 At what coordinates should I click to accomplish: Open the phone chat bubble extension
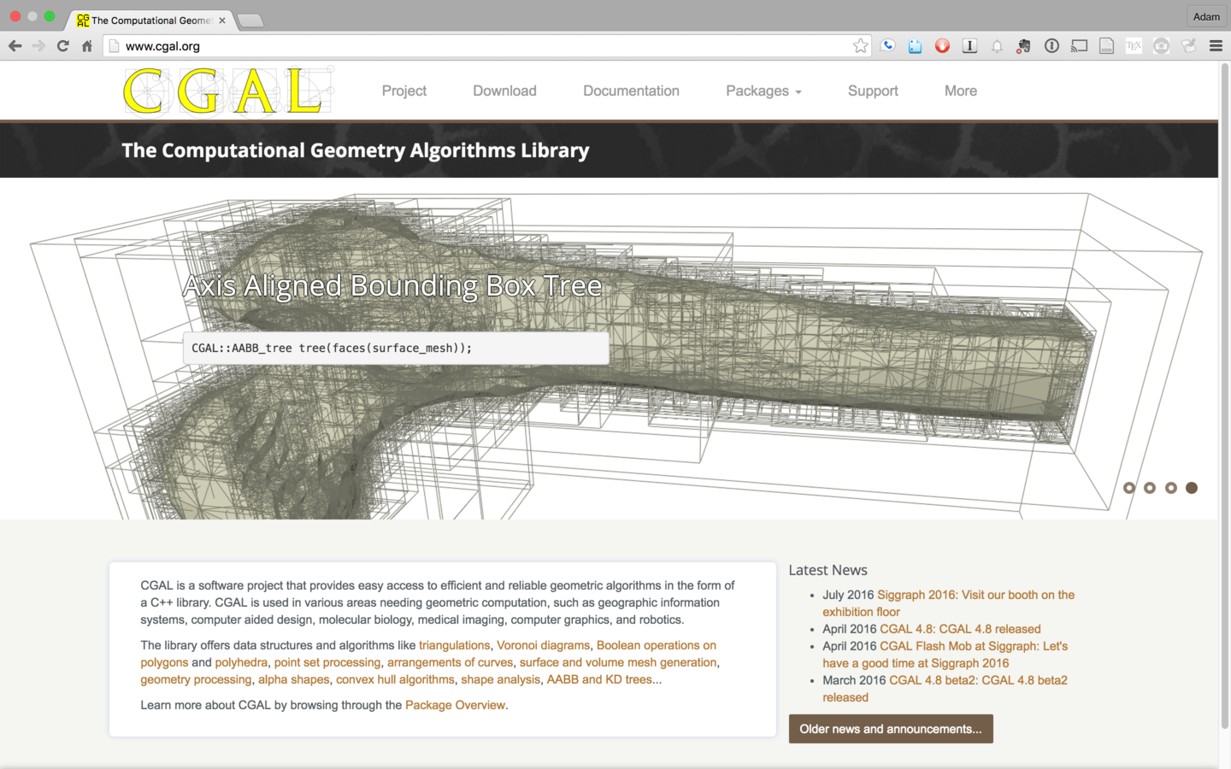888,46
